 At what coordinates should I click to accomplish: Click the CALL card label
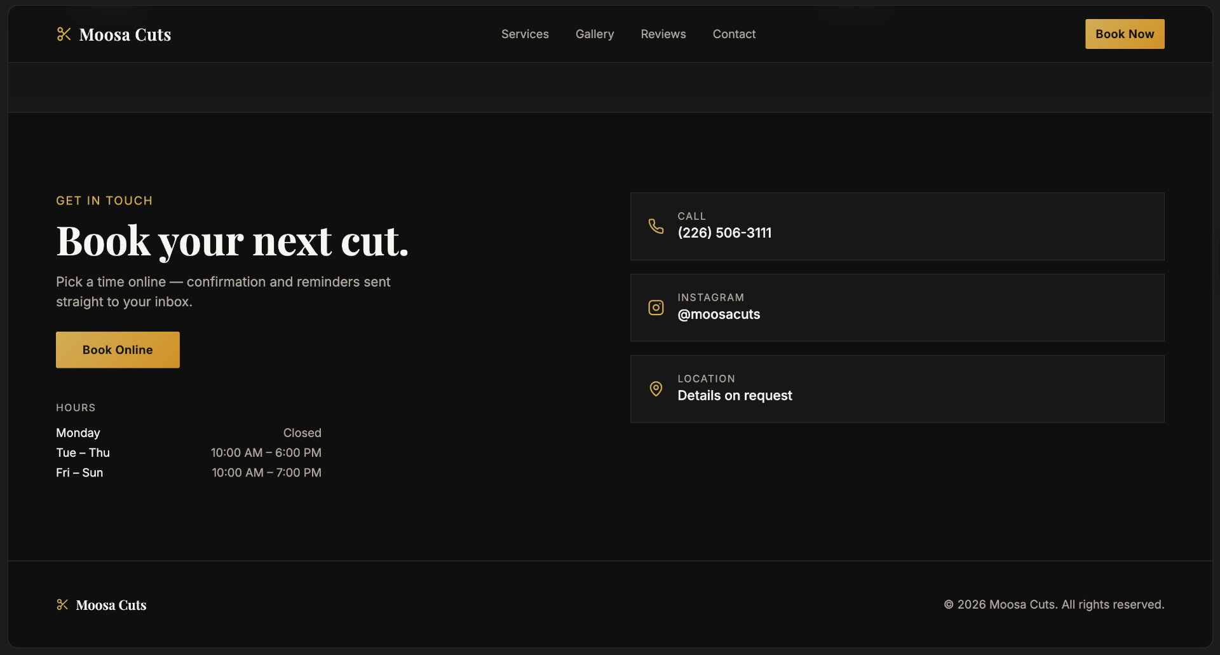click(x=691, y=217)
